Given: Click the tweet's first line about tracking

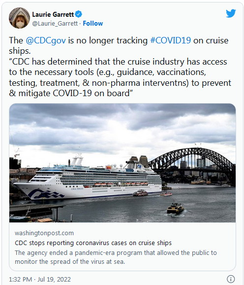Looking at the screenshot, I should pos(119,45).
